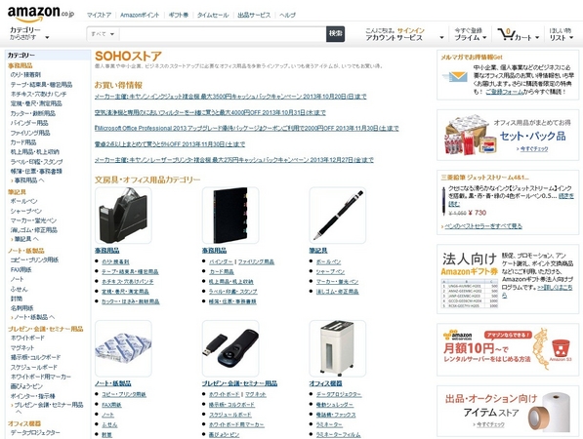Open the search category dropdown すべて
Viewport: 583px width, 439px height.
103,34
